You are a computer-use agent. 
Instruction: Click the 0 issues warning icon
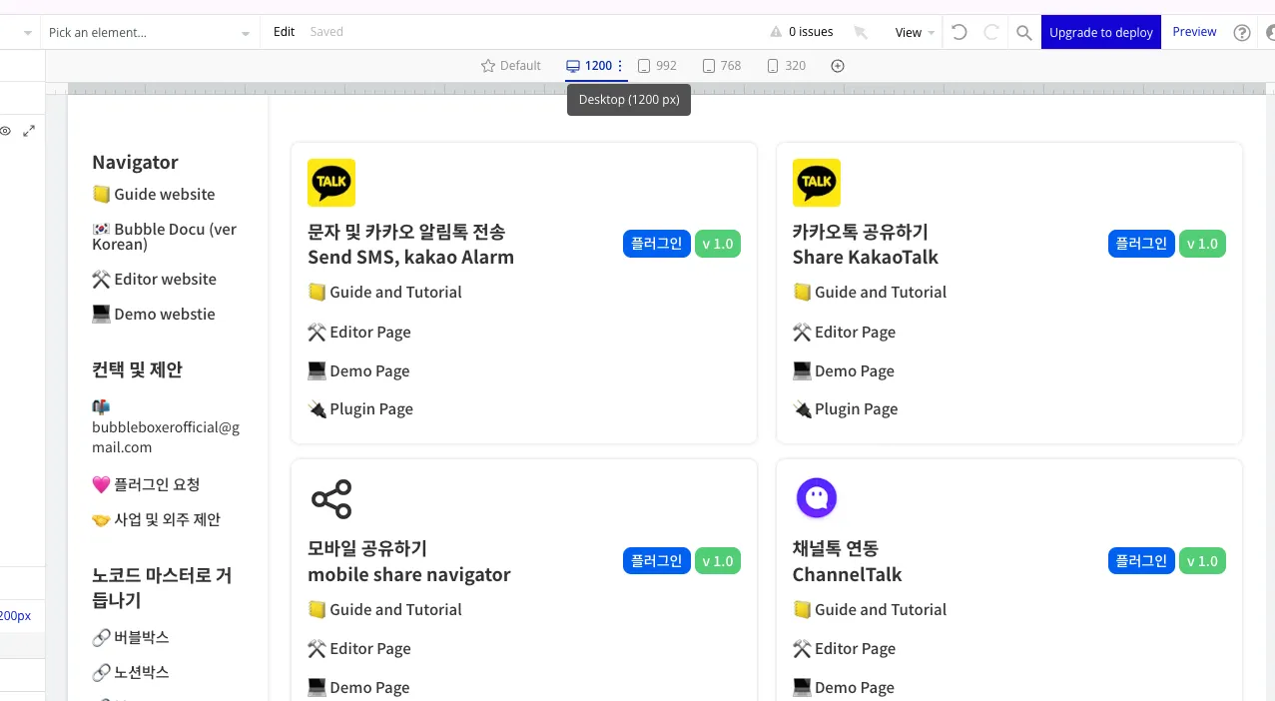pyautogui.click(x=776, y=32)
